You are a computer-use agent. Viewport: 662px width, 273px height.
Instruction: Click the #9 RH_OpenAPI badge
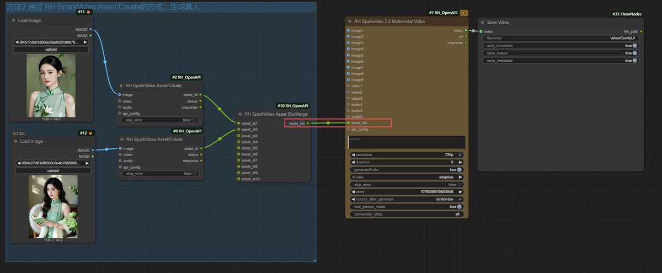(x=186, y=131)
